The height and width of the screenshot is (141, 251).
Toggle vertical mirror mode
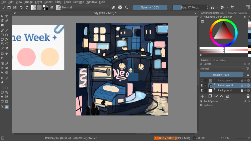click(222, 7)
